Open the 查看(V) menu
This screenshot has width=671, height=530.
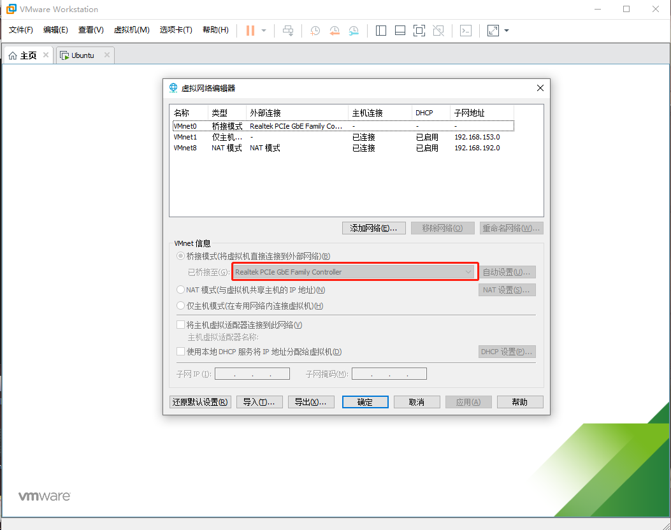click(x=90, y=30)
